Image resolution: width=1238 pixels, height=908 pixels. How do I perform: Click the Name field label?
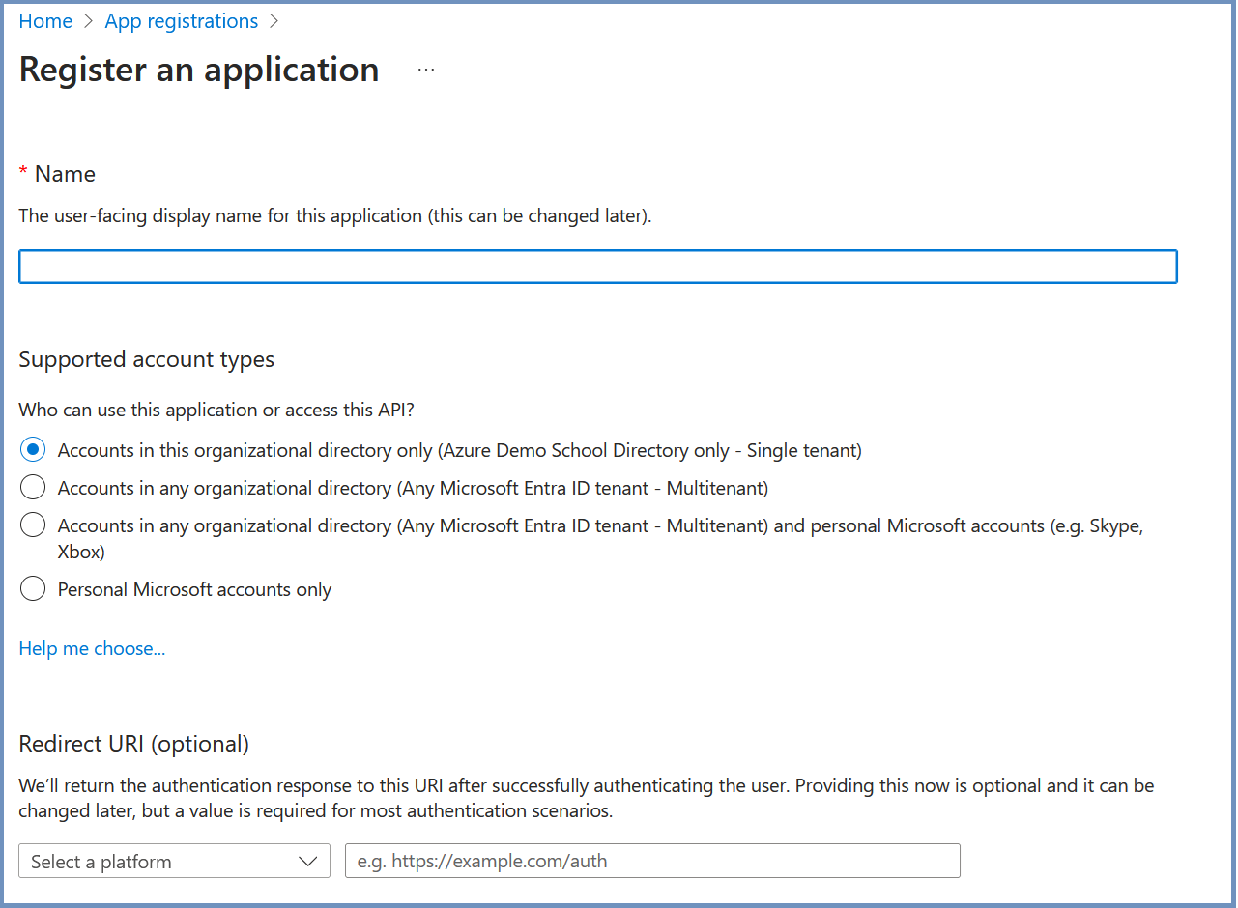65,174
